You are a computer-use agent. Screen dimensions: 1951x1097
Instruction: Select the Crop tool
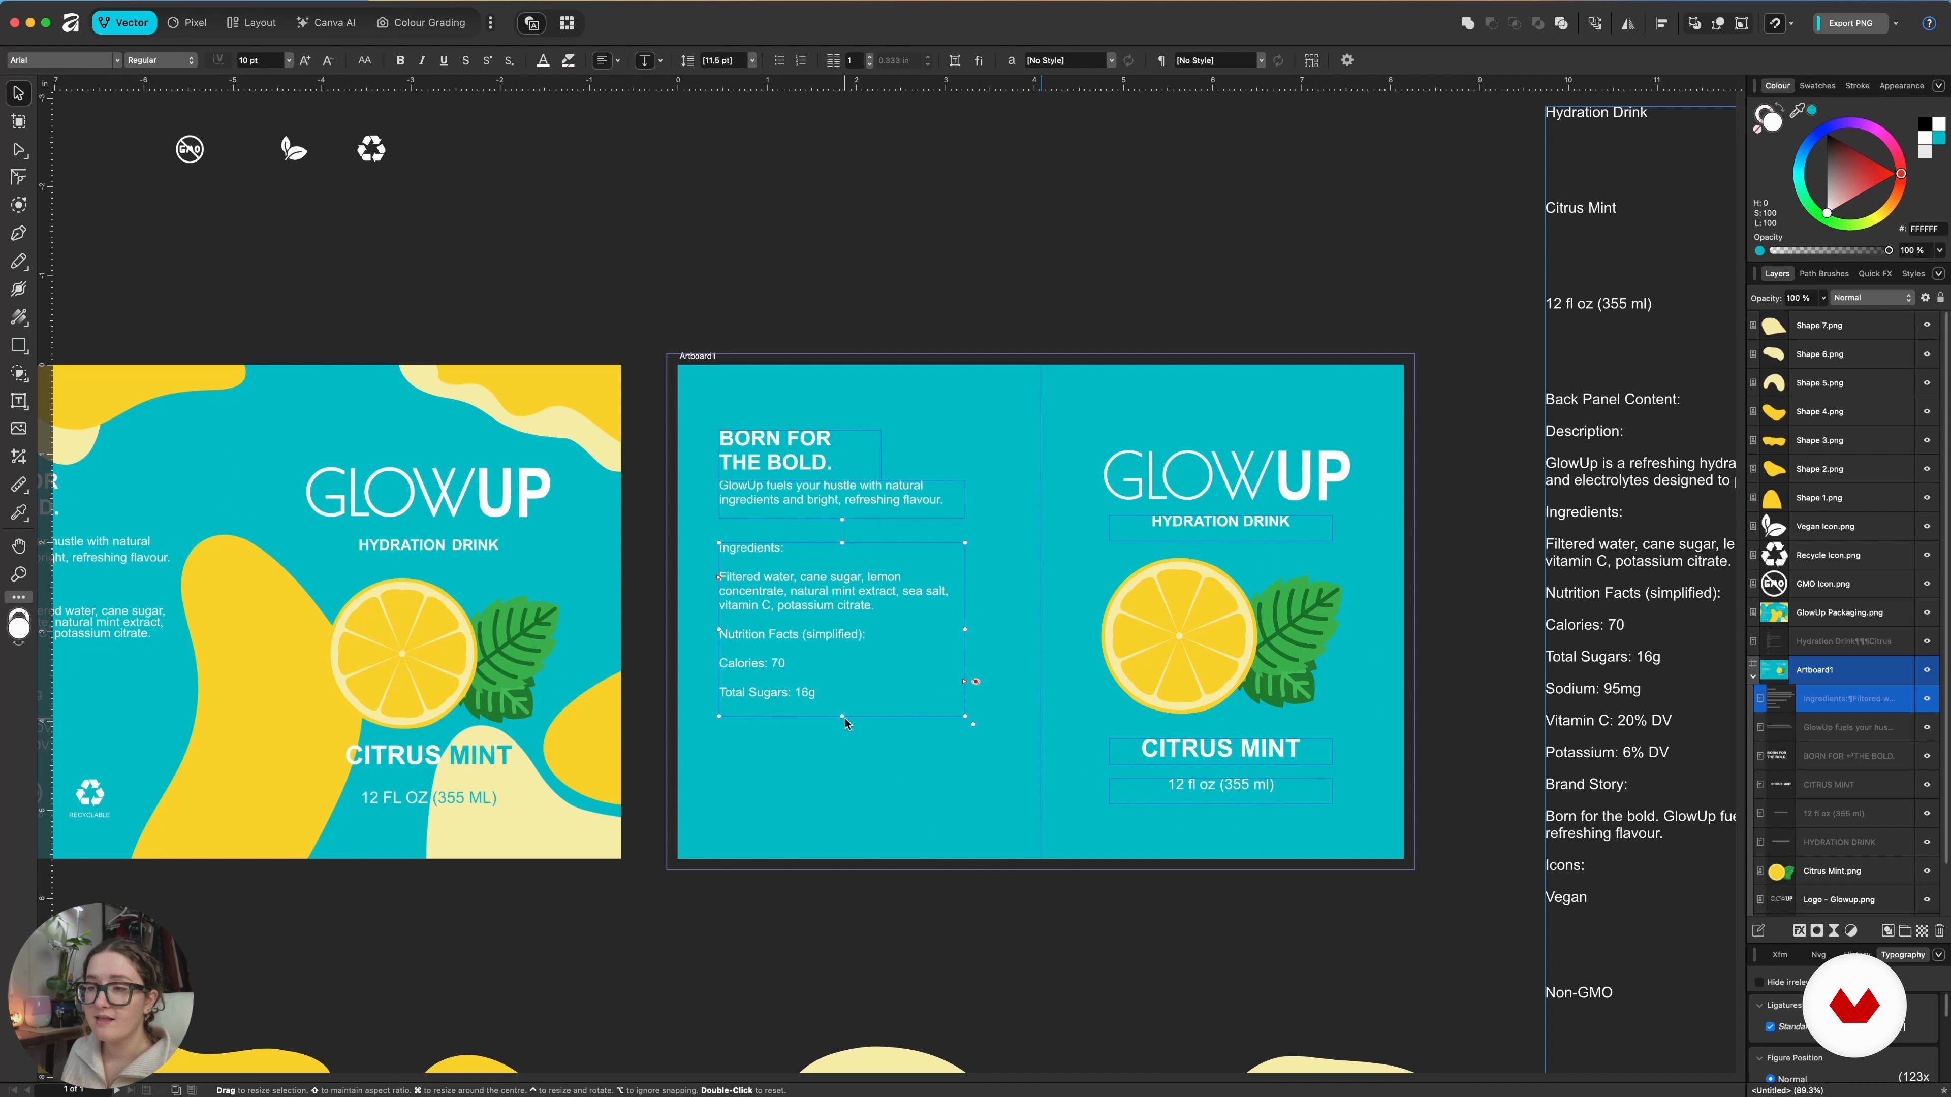coord(18,457)
